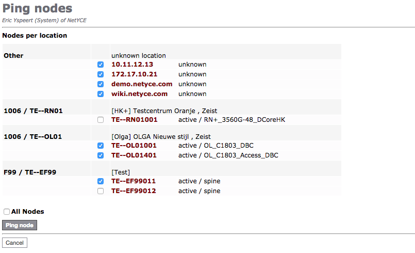This screenshot has height=253, width=415.
Task: Open the 172.17.10.21 node link
Action: click(x=134, y=74)
